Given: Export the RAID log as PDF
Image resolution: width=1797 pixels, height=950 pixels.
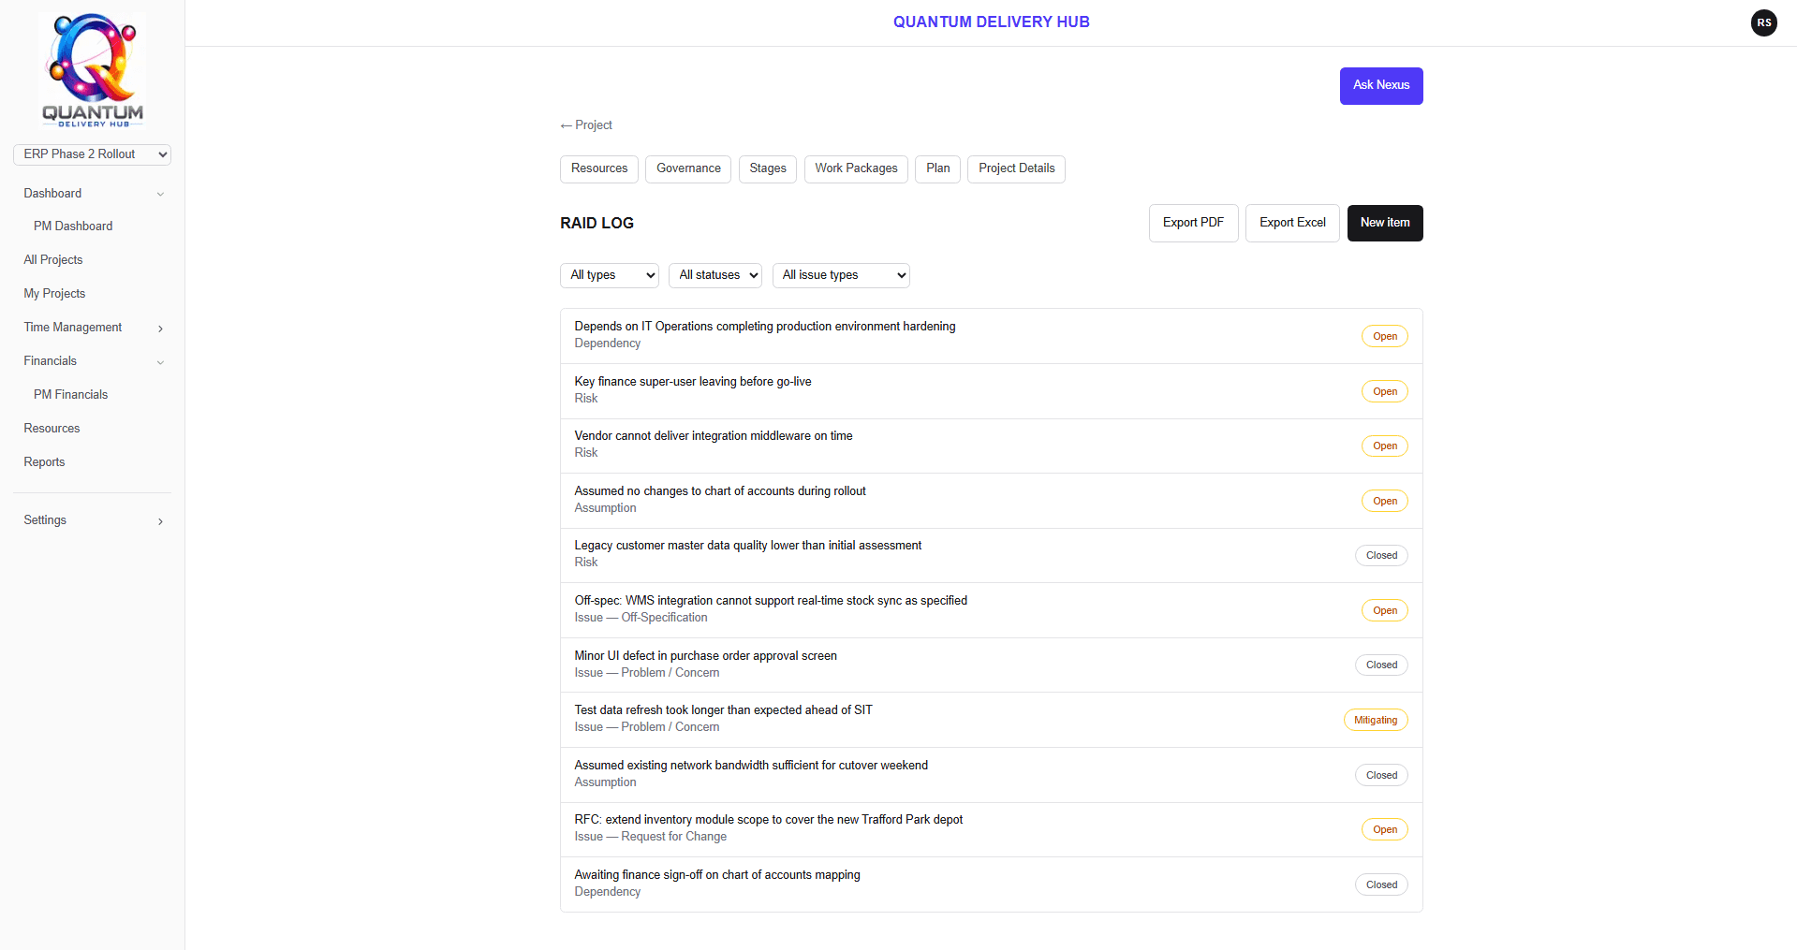Looking at the screenshot, I should coord(1193,223).
